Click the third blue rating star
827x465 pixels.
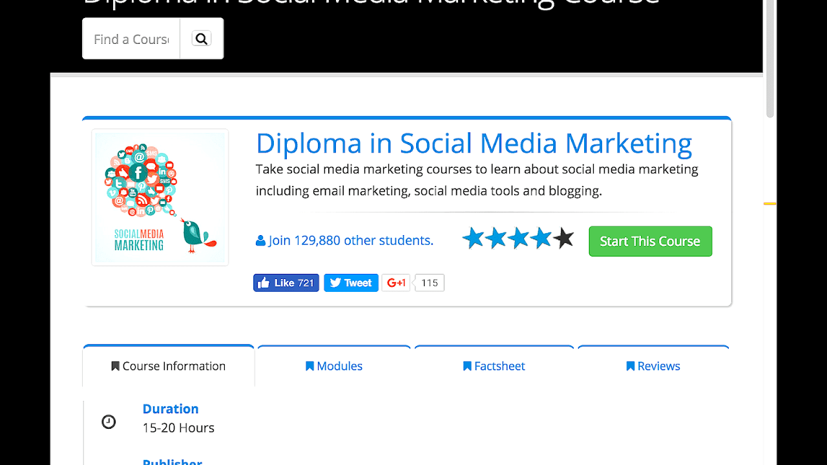coord(518,238)
